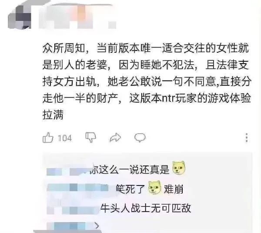261x233 pixels.
Task: Click the like count 104
Action: pos(64,138)
